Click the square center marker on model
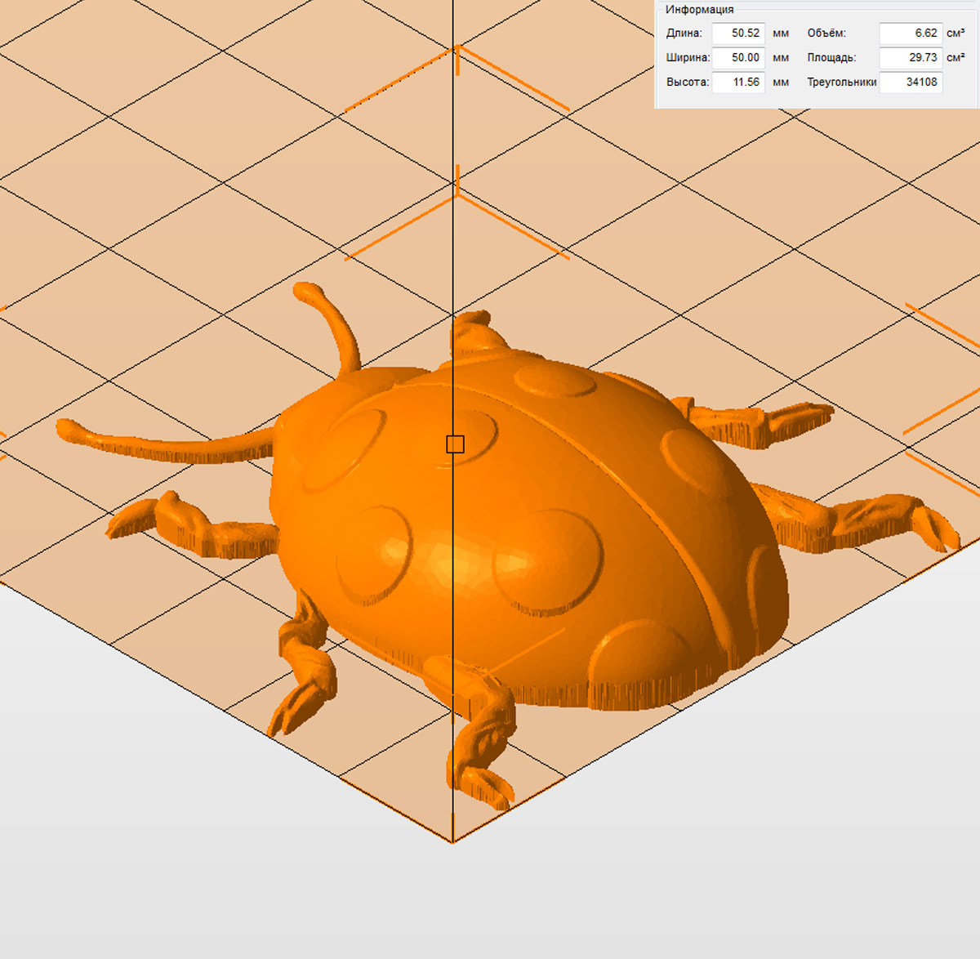The height and width of the screenshot is (959, 980). pos(455,444)
